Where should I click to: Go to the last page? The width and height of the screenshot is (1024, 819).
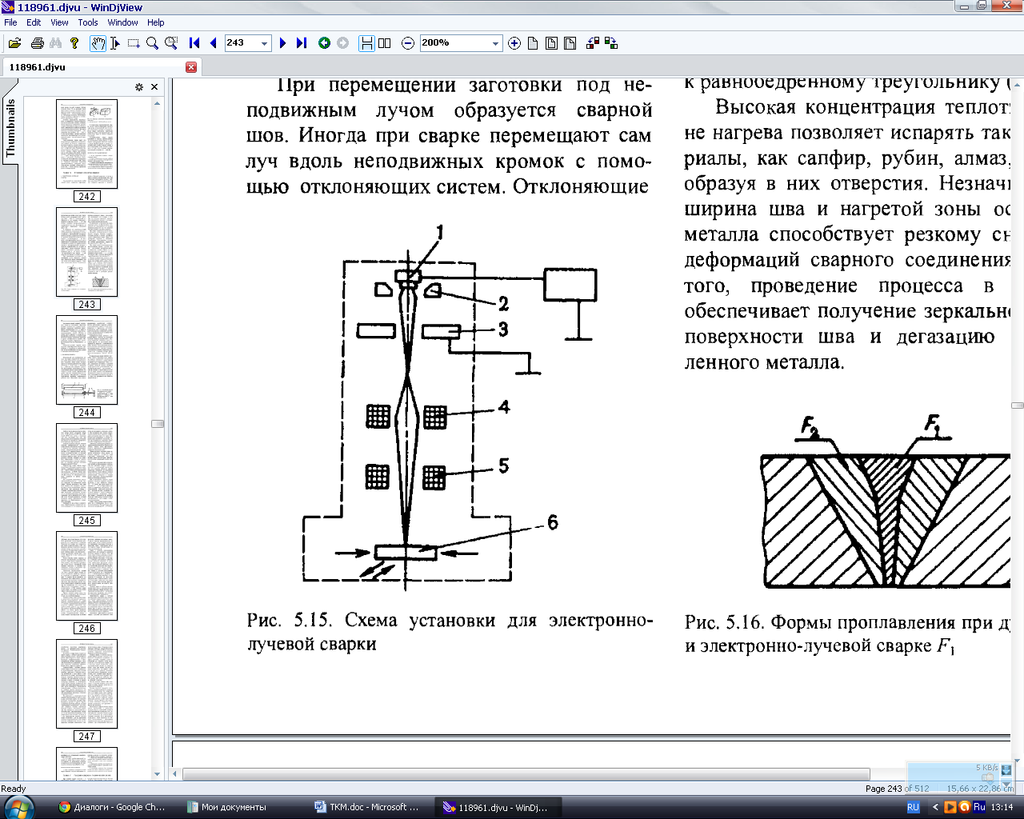[x=302, y=43]
